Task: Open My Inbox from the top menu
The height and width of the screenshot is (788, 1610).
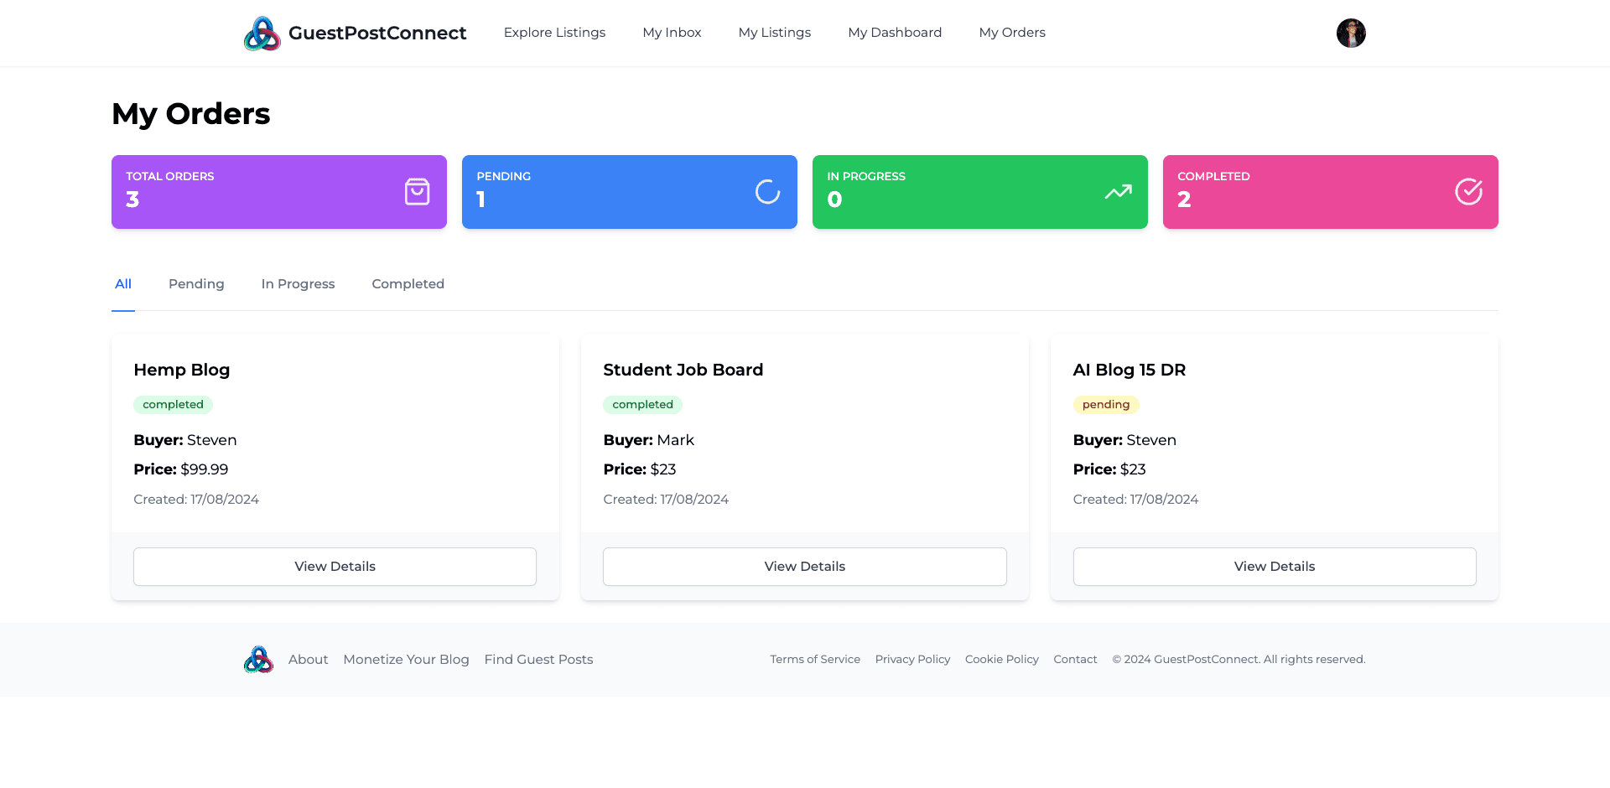Action: (x=672, y=33)
